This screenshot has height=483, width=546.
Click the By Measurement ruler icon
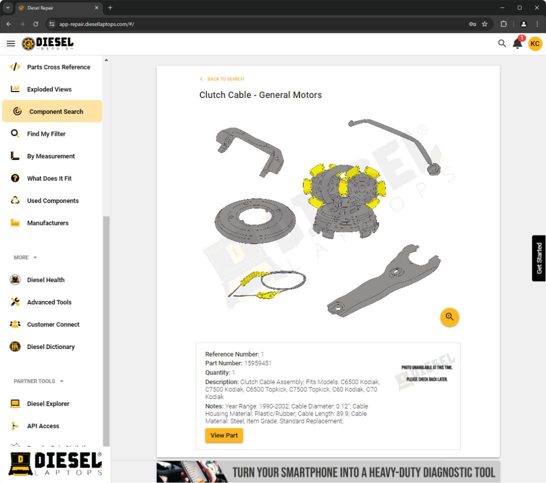15,155
